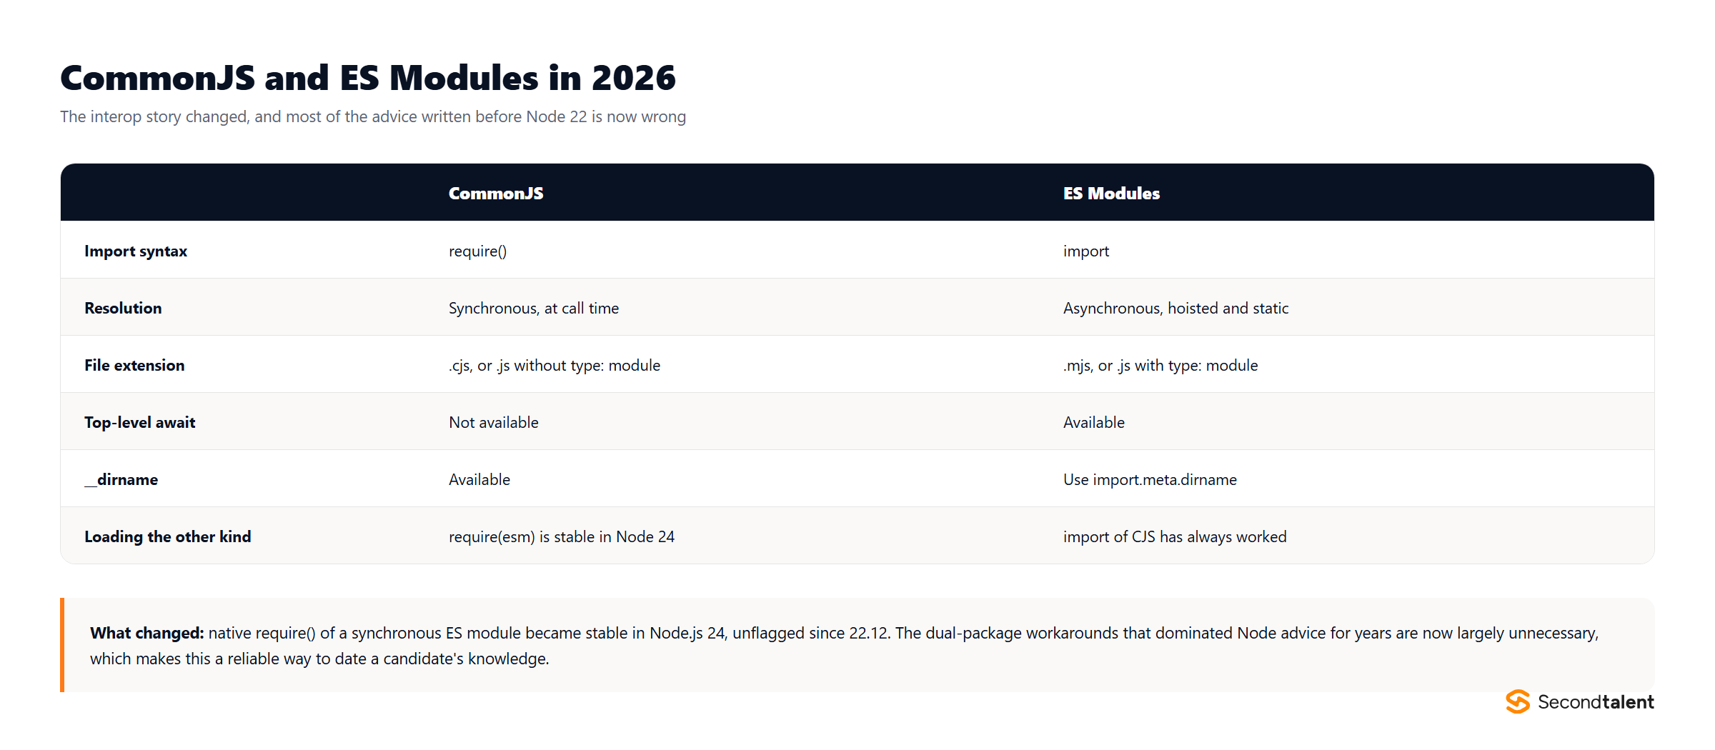Click the CommonJS column header
Viewport: 1715px width, 750px height.
496,194
